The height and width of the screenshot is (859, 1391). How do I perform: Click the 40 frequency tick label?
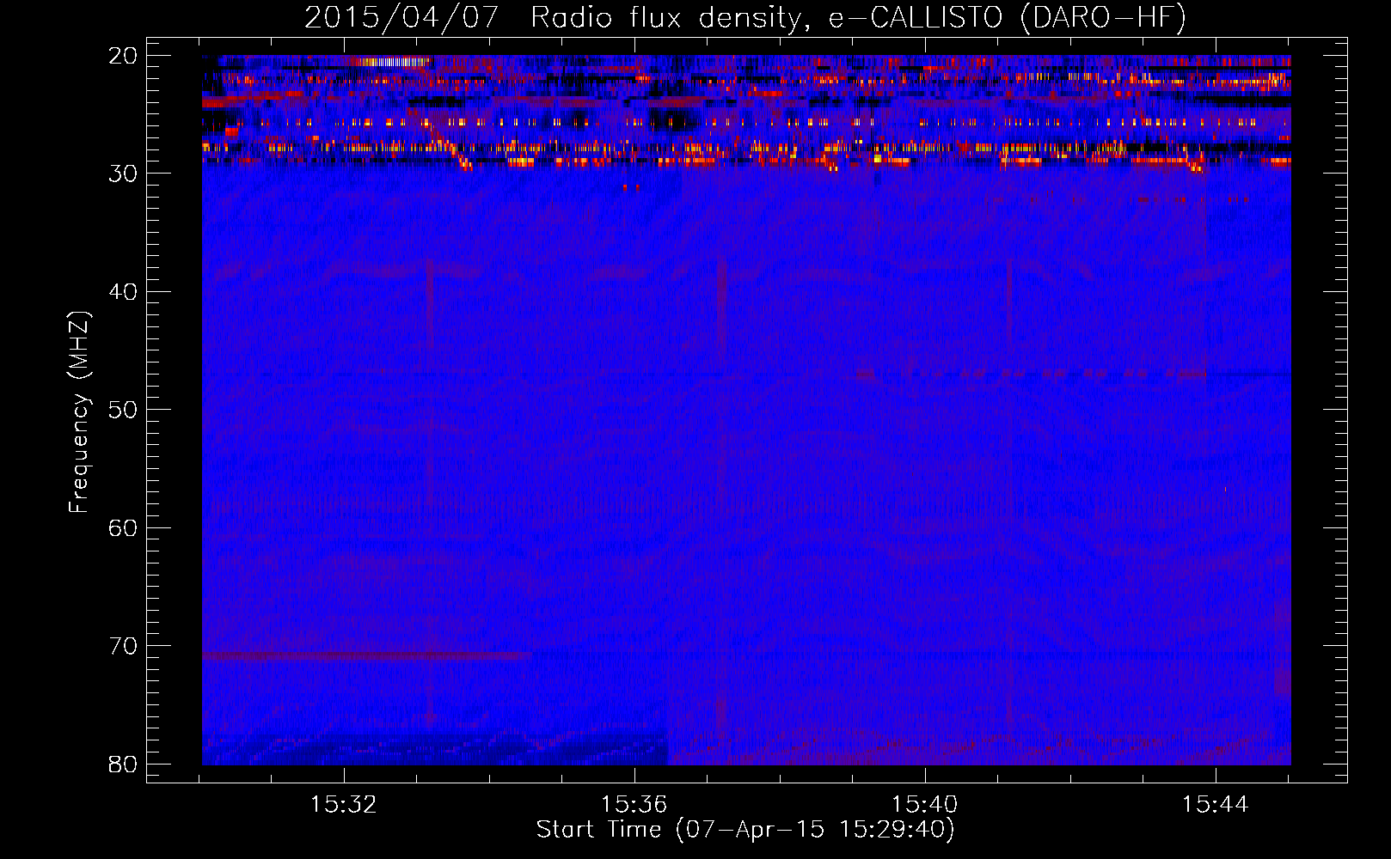click(123, 292)
